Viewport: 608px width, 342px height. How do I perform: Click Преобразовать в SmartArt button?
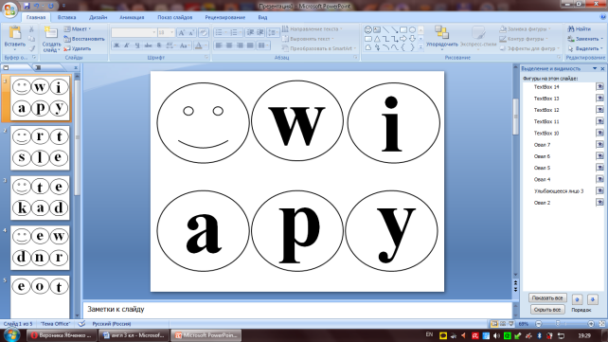318,48
